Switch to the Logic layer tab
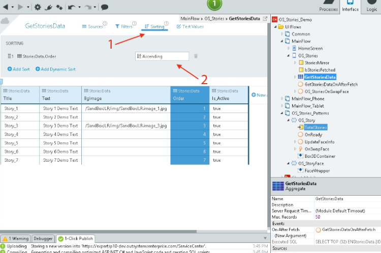The height and width of the screenshot is (253, 381). click(371, 7)
